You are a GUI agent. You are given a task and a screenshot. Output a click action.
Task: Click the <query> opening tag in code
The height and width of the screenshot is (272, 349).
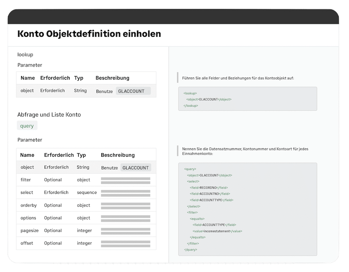[190, 169]
